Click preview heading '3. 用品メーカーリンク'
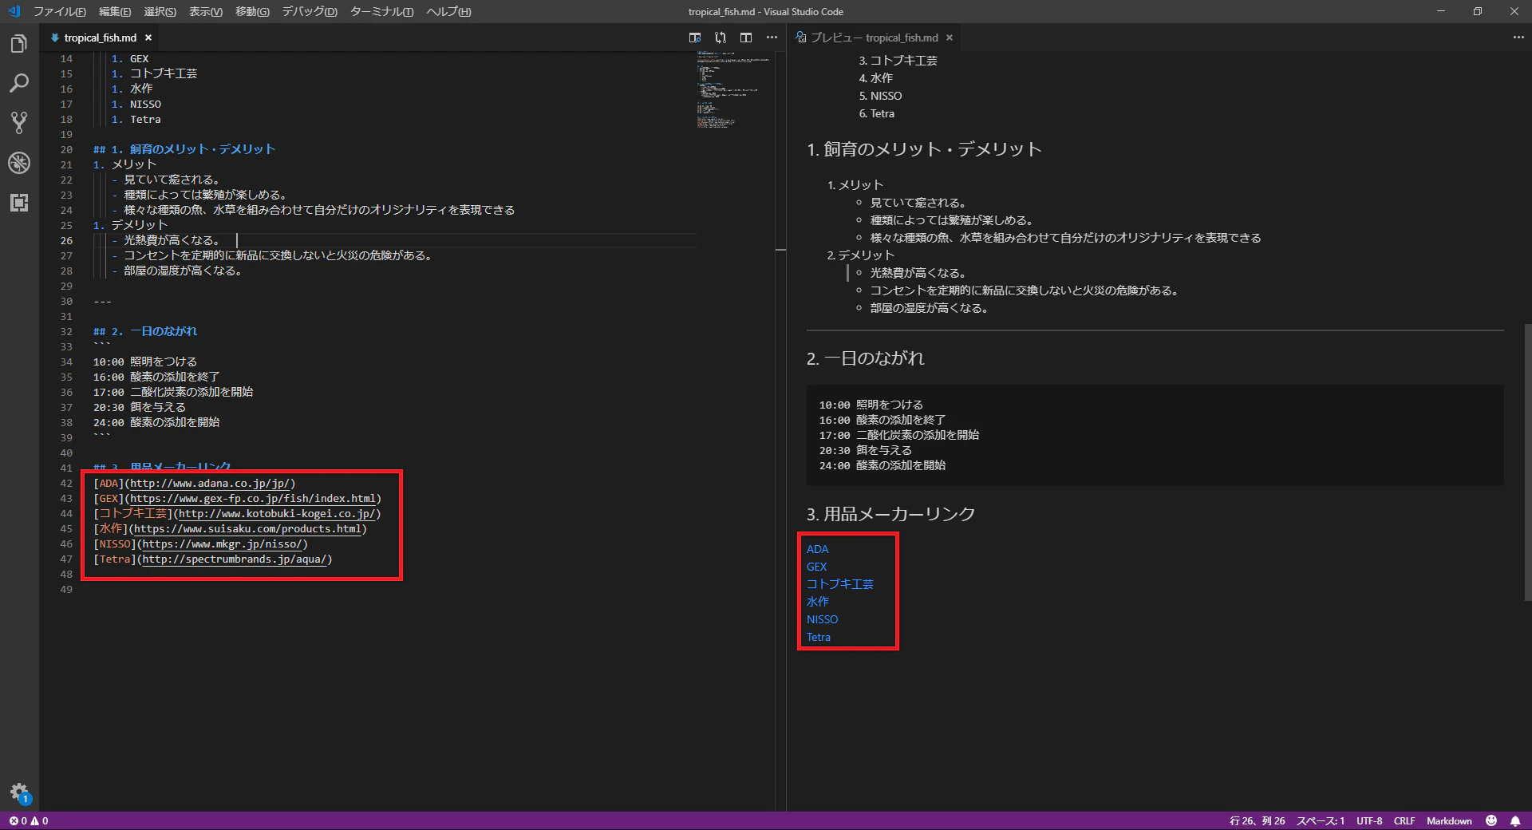1532x830 pixels. tap(890, 514)
